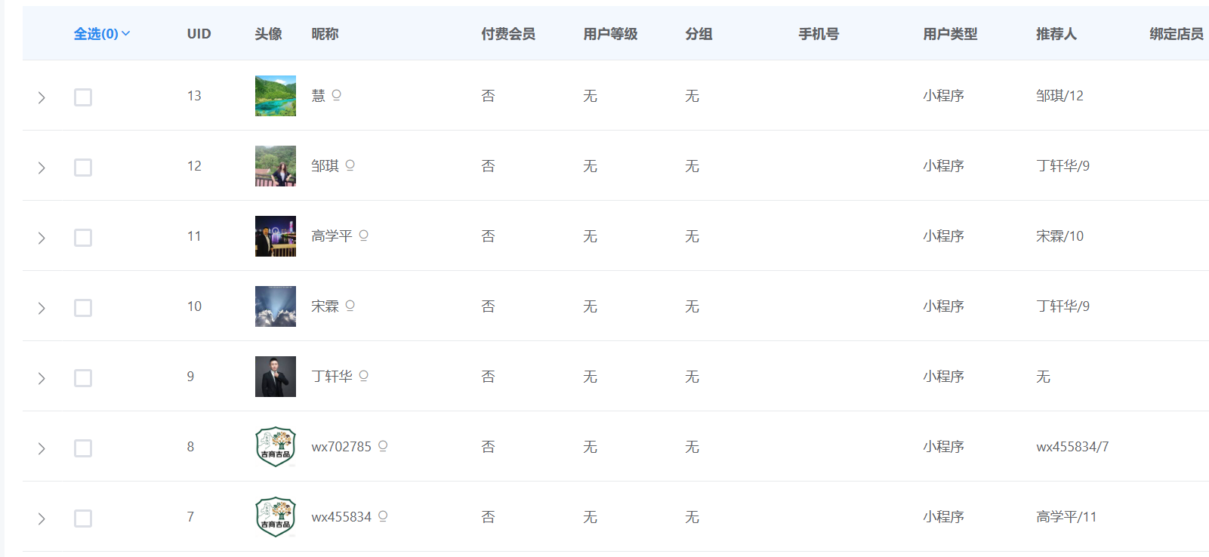The height and width of the screenshot is (557, 1209).
Task: Click the gender icon beside 丁轩华
Action: (363, 376)
